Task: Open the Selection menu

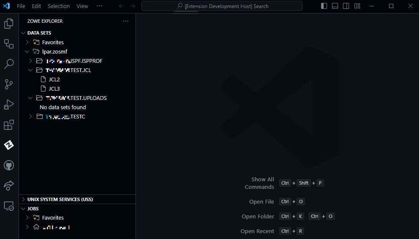Action: [x=59, y=6]
